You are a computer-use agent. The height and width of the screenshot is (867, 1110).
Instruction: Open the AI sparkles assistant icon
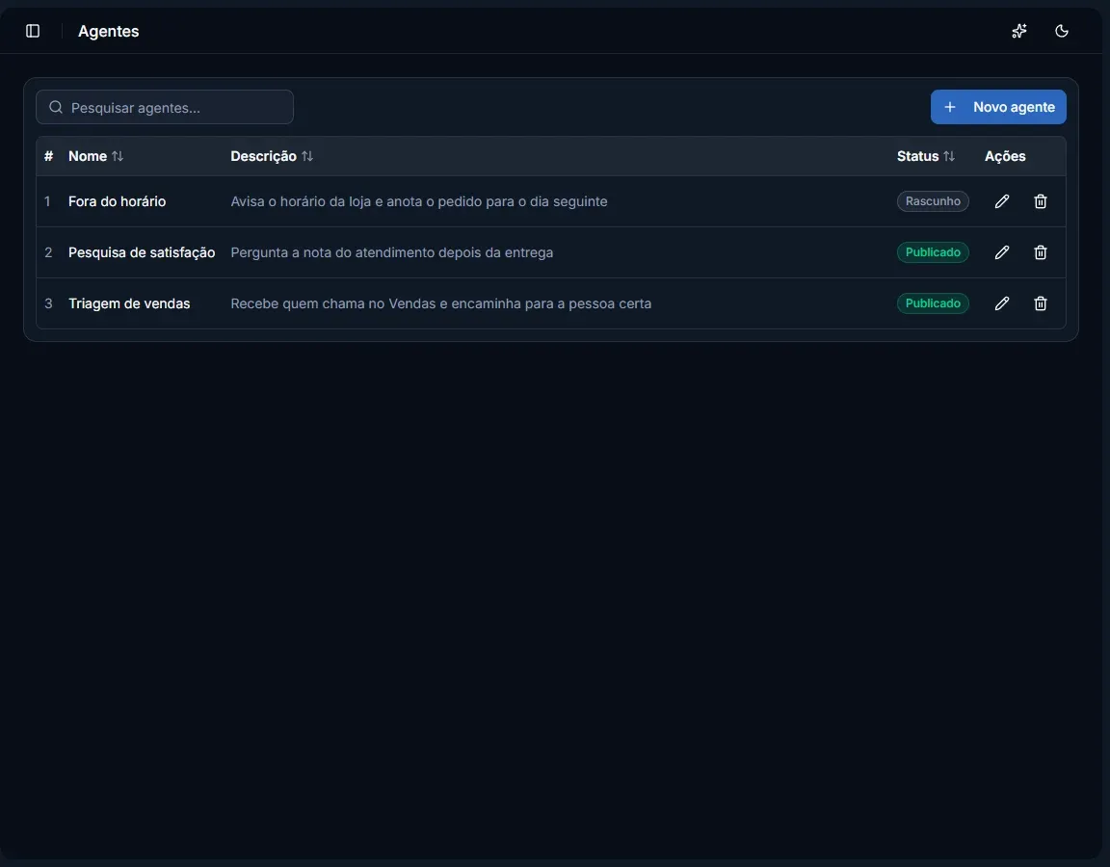[x=1018, y=31]
